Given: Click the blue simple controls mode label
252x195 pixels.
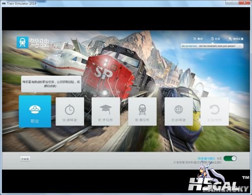Looking at the screenshot, I should [x=207, y=158].
